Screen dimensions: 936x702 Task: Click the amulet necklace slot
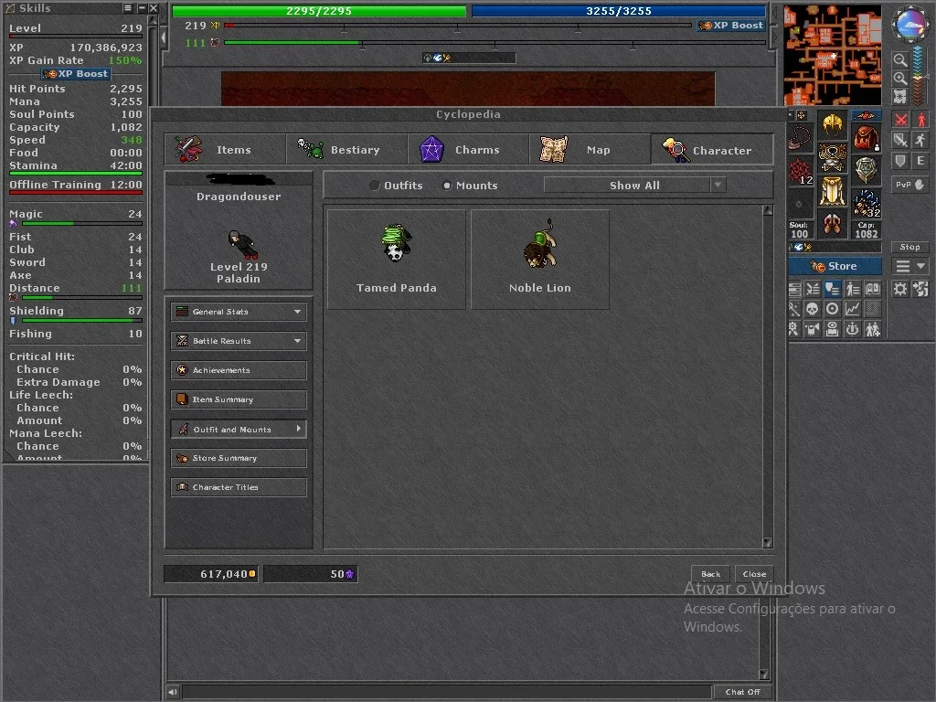click(x=801, y=138)
